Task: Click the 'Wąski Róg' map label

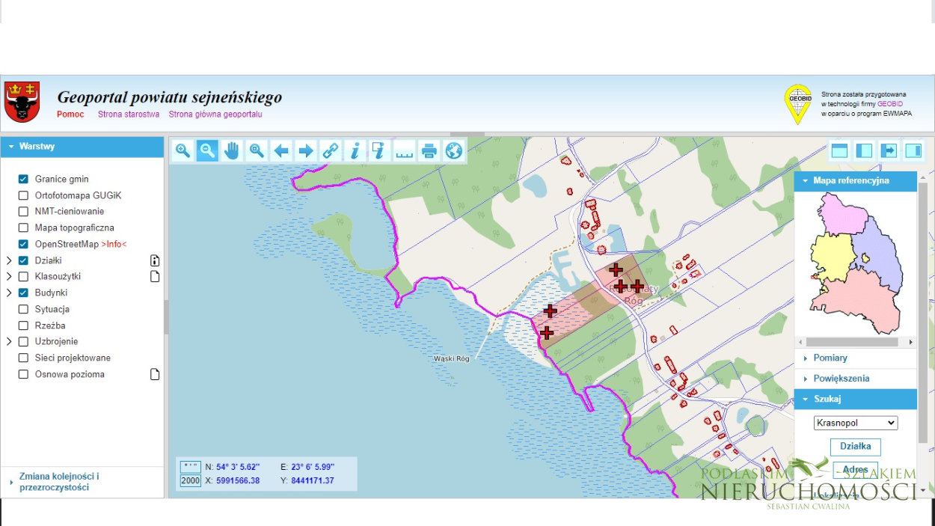Action: pos(451,359)
